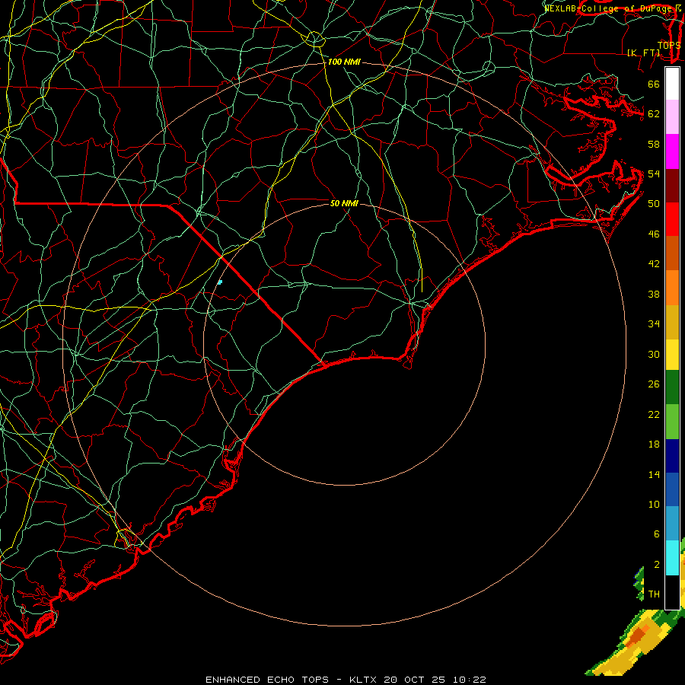Click the '58' legend value
This screenshot has width=685, height=685.
[654, 144]
